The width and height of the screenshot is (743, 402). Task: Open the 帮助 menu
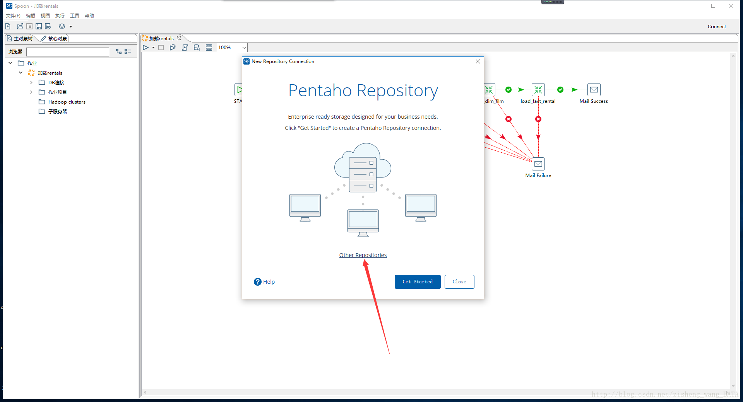[x=89, y=16]
